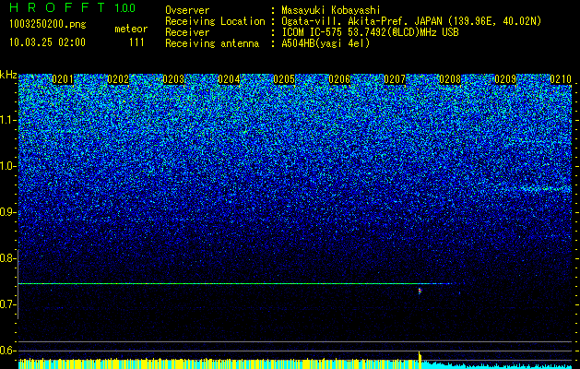This screenshot has height=369, width=580.
Task: Click the 1.0 frequency axis label
Action: tap(7, 166)
